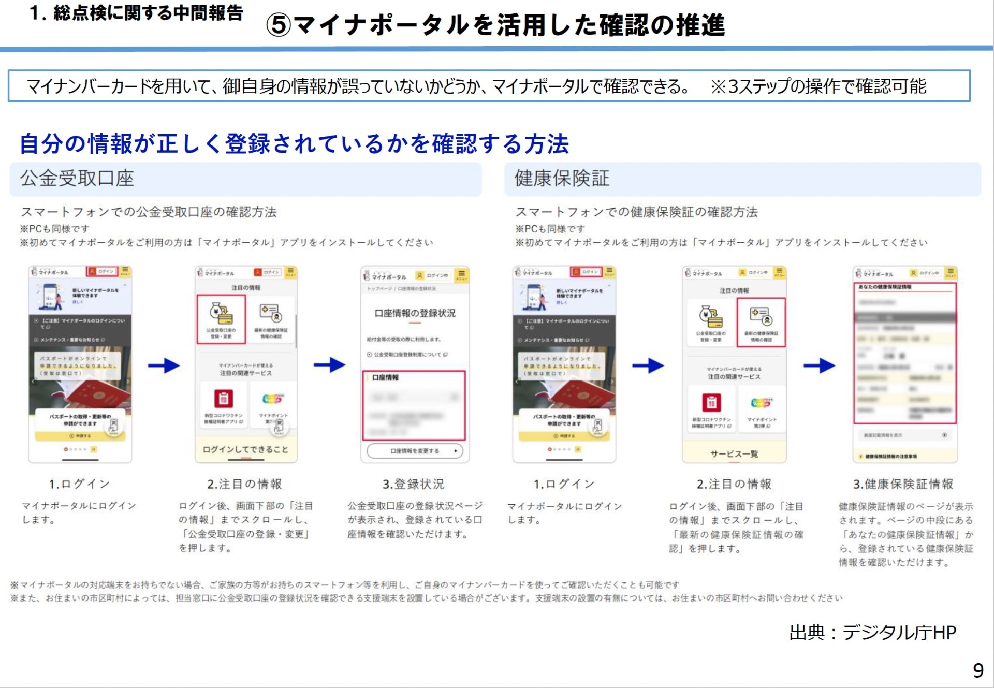Click マイナポータル rabbit logo in あなたの健康保険証情報 screen

tap(859, 273)
